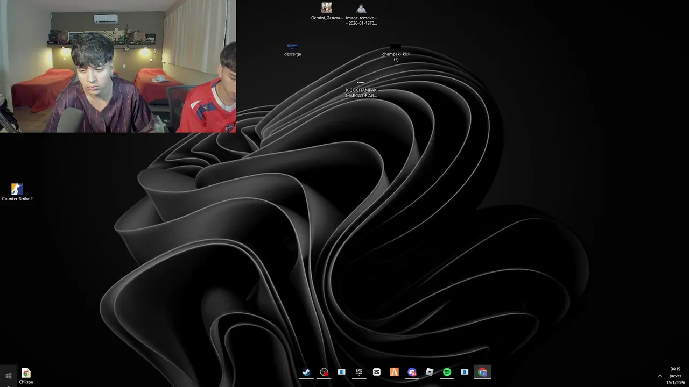Select the Counter-Strike 2 desktop shortcut
Viewport: 689px width, 387px height.
(x=17, y=192)
